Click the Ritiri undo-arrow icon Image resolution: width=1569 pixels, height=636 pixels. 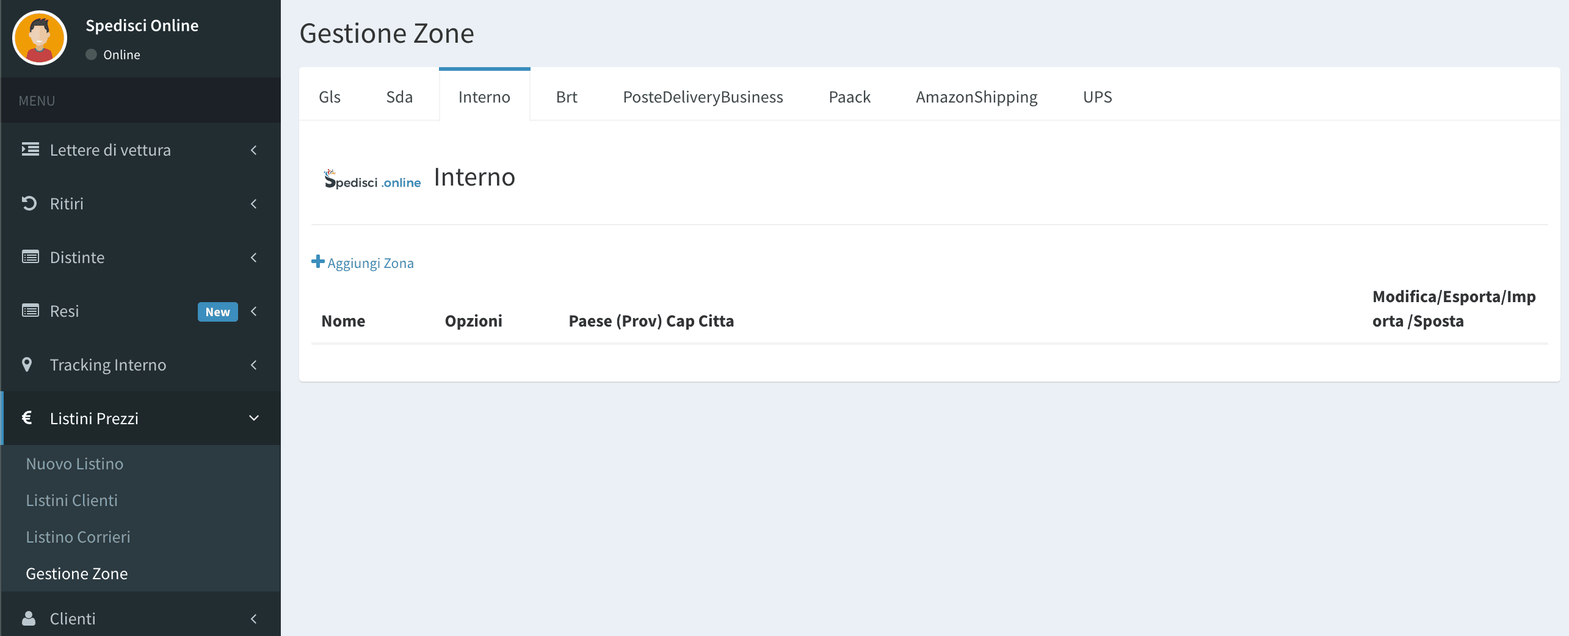click(x=29, y=203)
